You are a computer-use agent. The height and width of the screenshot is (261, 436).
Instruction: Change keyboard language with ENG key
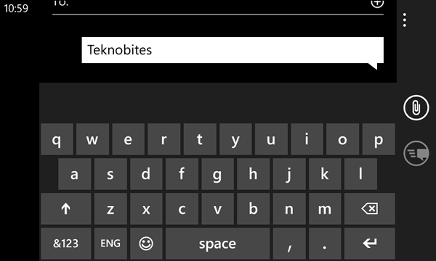(x=110, y=244)
